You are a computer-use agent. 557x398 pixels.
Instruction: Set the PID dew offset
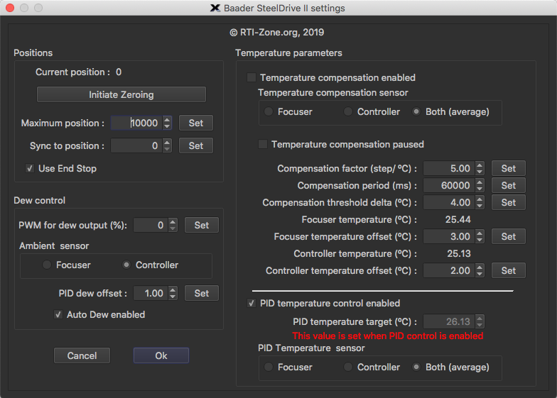point(202,294)
